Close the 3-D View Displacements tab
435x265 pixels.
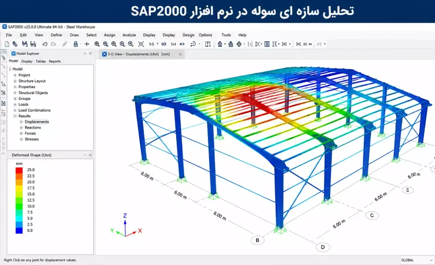tap(180, 54)
